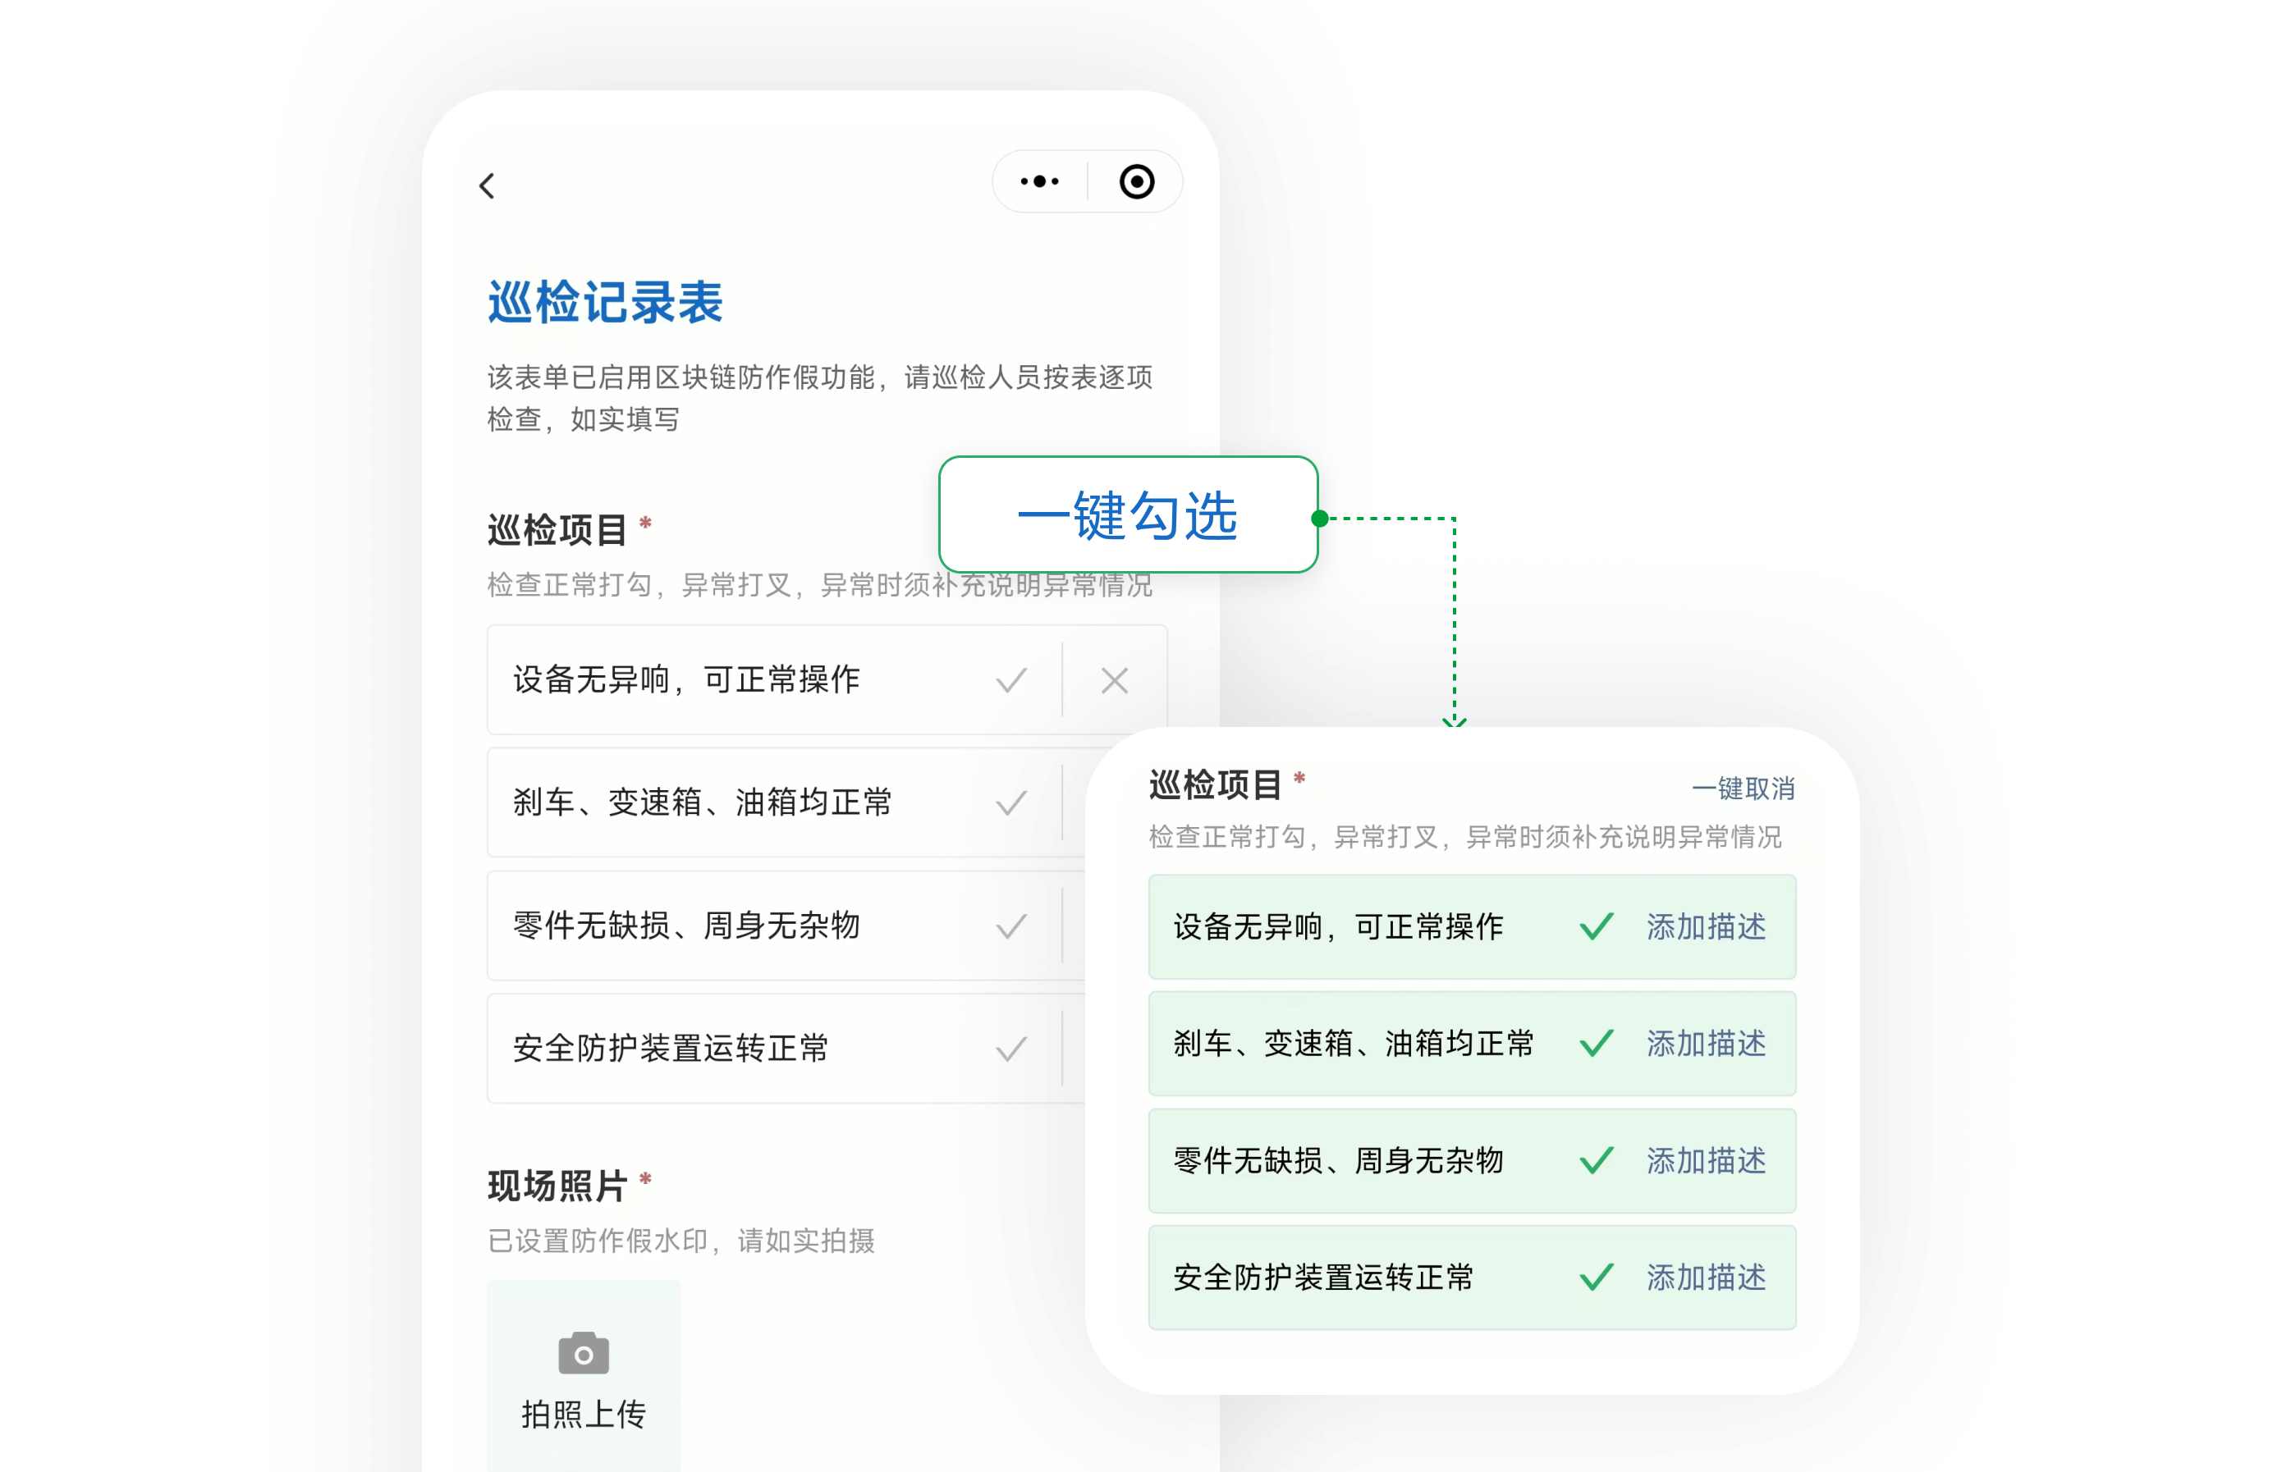Screen dimensions: 2282x1472
Task: Tap the X mark next to 设备无异响，可正常操作
Action: [x=1114, y=680]
